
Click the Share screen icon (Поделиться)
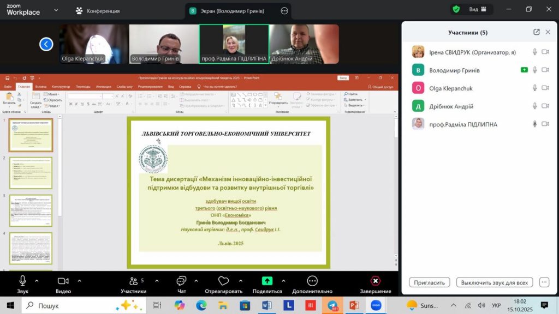[x=267, y=281]
